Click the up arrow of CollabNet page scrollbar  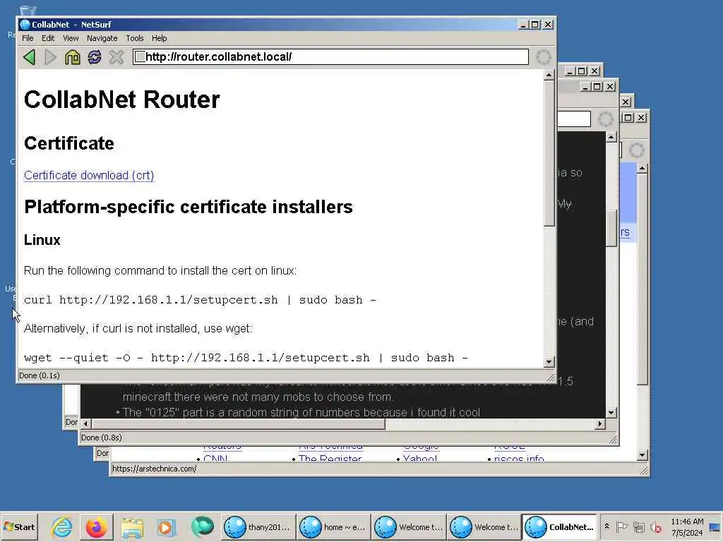[x=549, y=75]
